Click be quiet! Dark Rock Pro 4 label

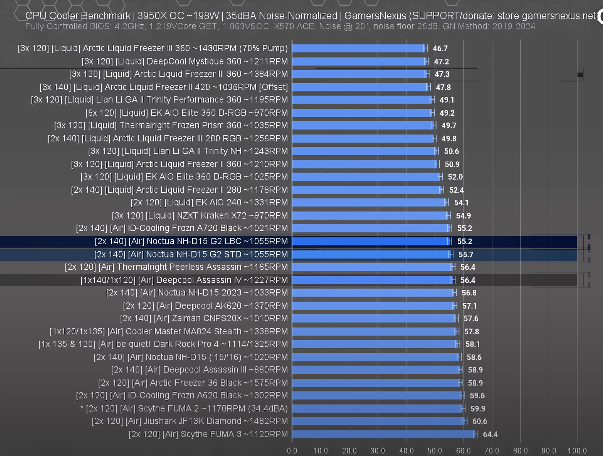[163, 344]
